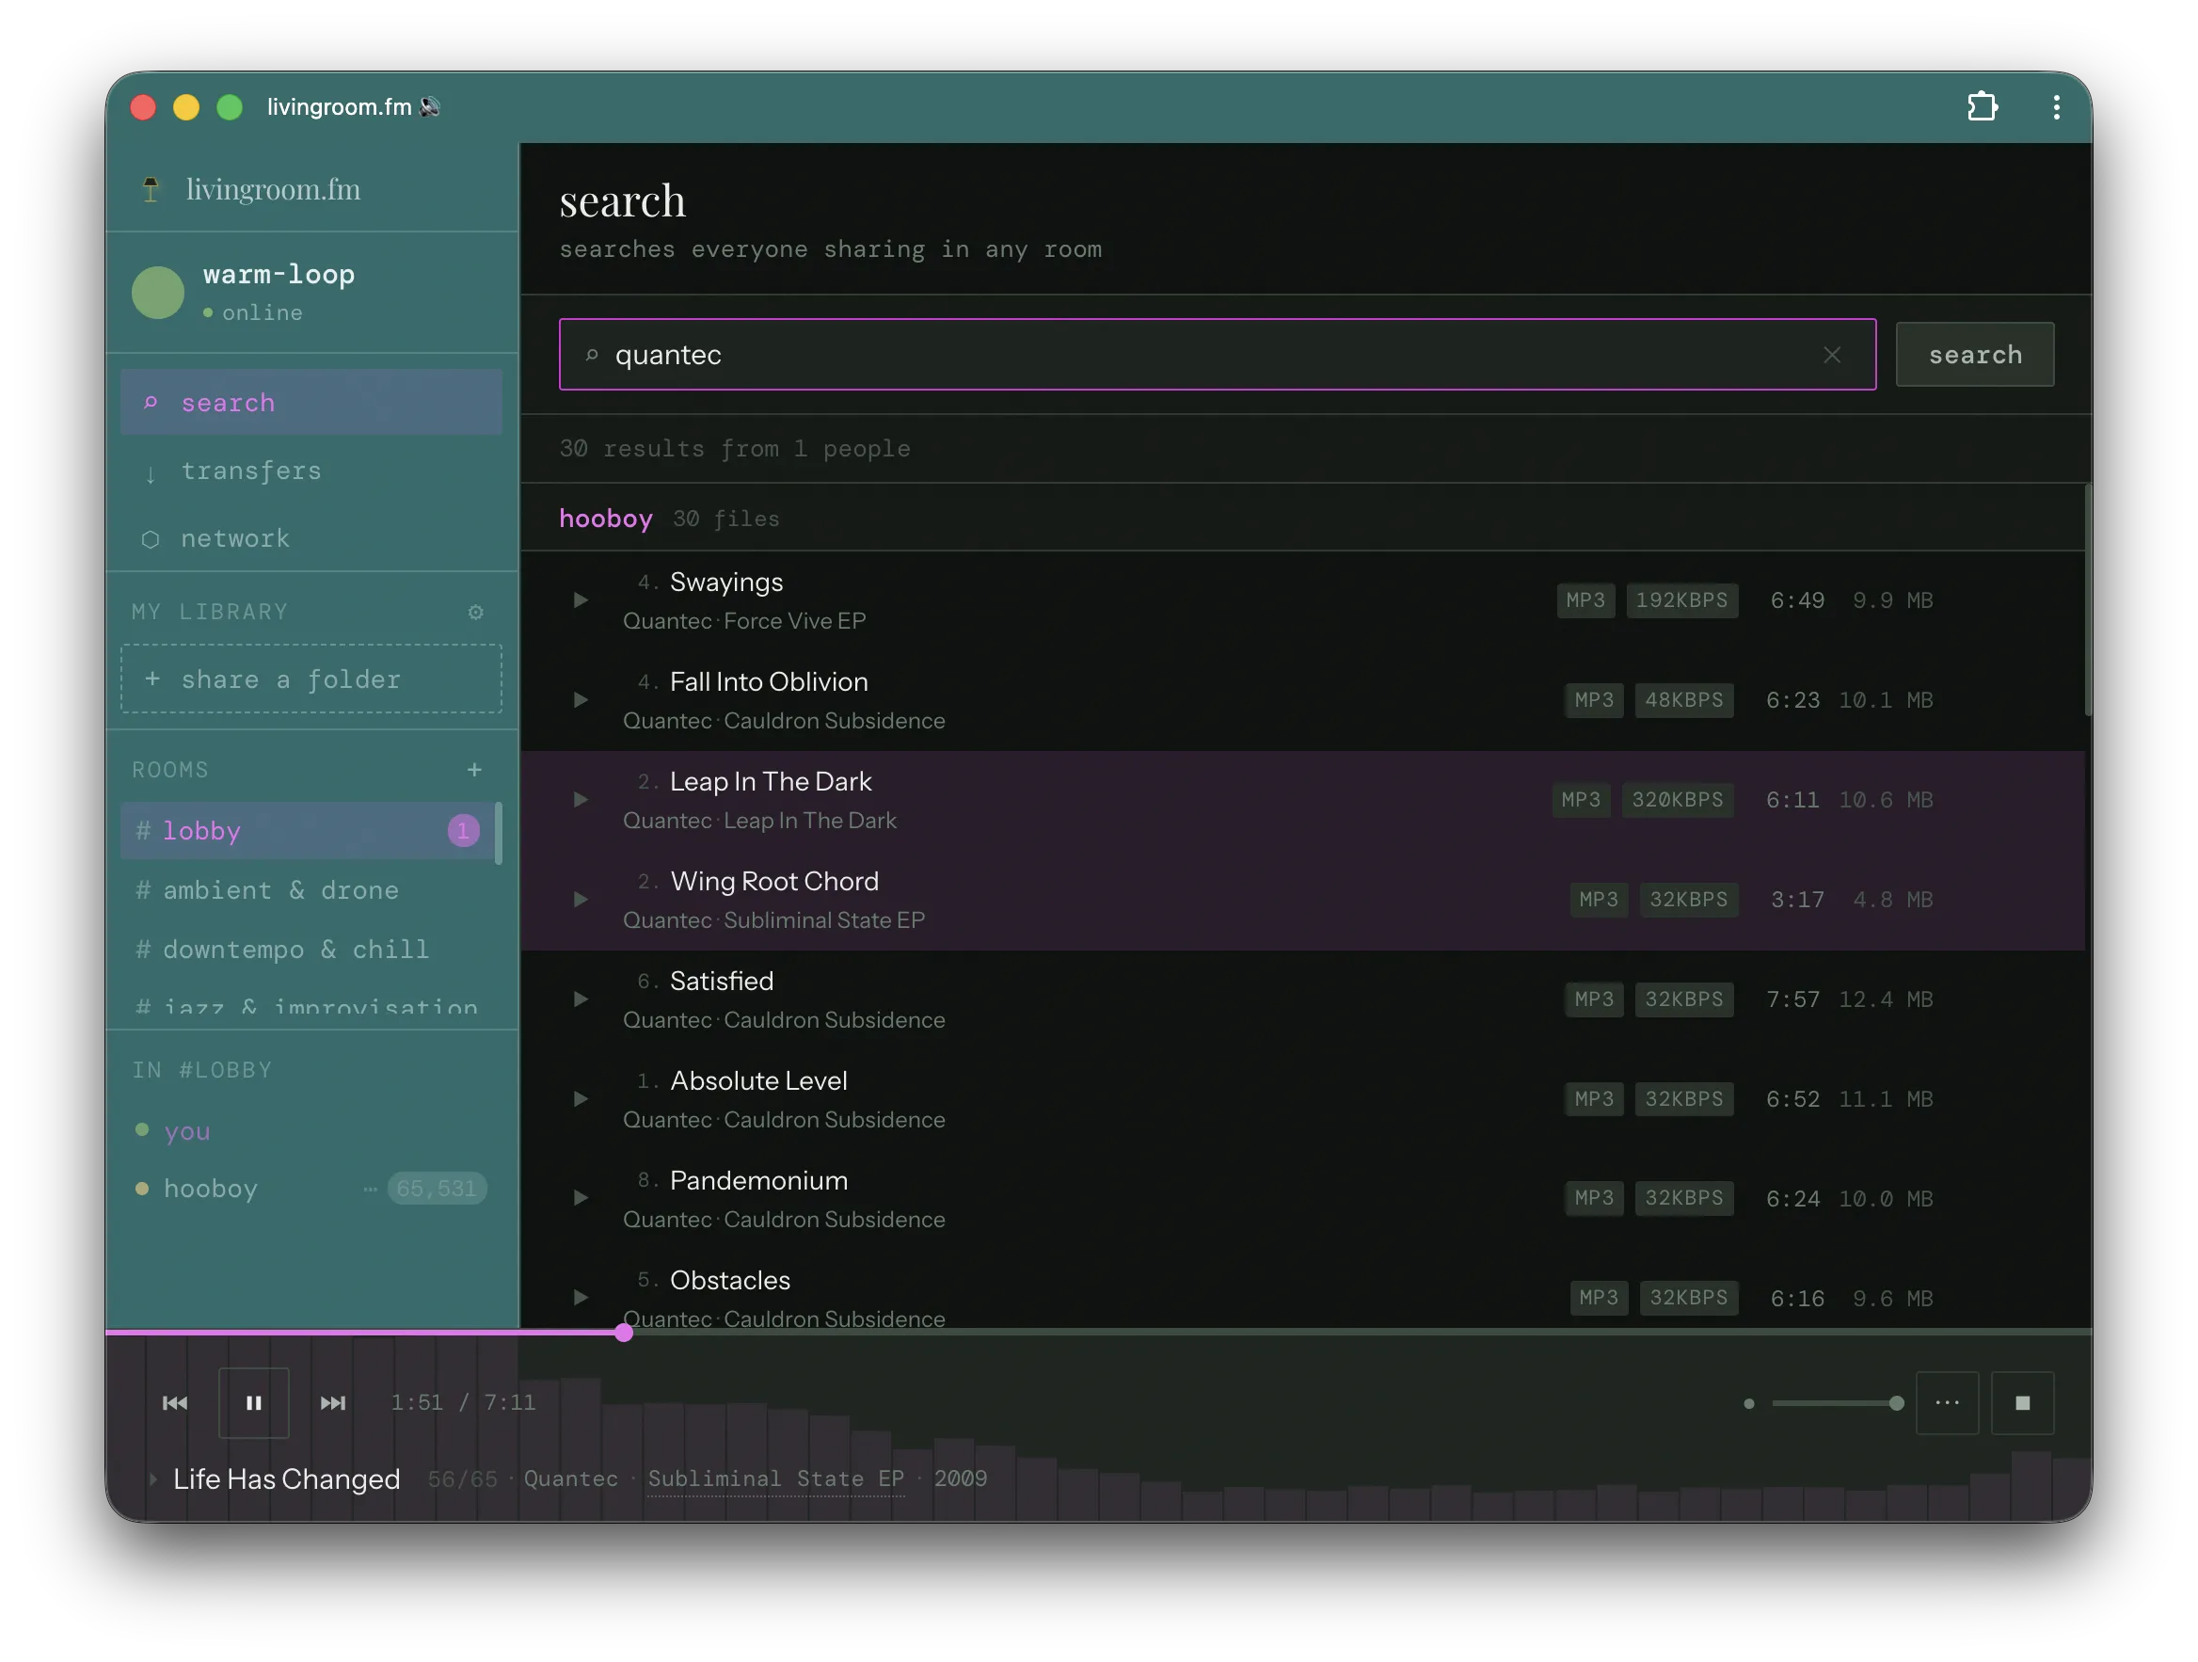This screenshot has width=2198, height=1662.
Task: Click 'Quantec · Force Vive EP' subtitle
Action: 744,621
